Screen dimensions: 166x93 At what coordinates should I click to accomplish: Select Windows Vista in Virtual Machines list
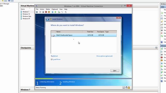[x=27, y=16]
